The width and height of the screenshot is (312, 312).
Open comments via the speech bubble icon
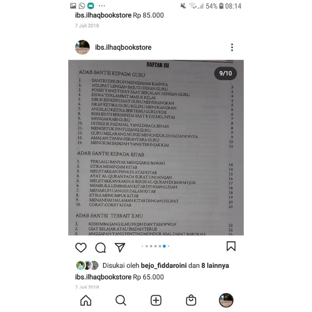101,248
